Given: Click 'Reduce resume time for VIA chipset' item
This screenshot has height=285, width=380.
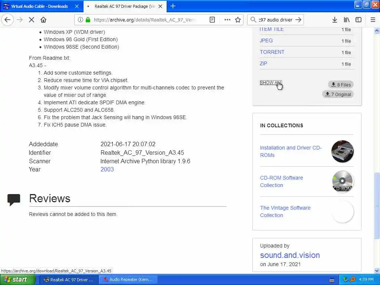Looking at the screenshot, I should (x=86, y=80).
